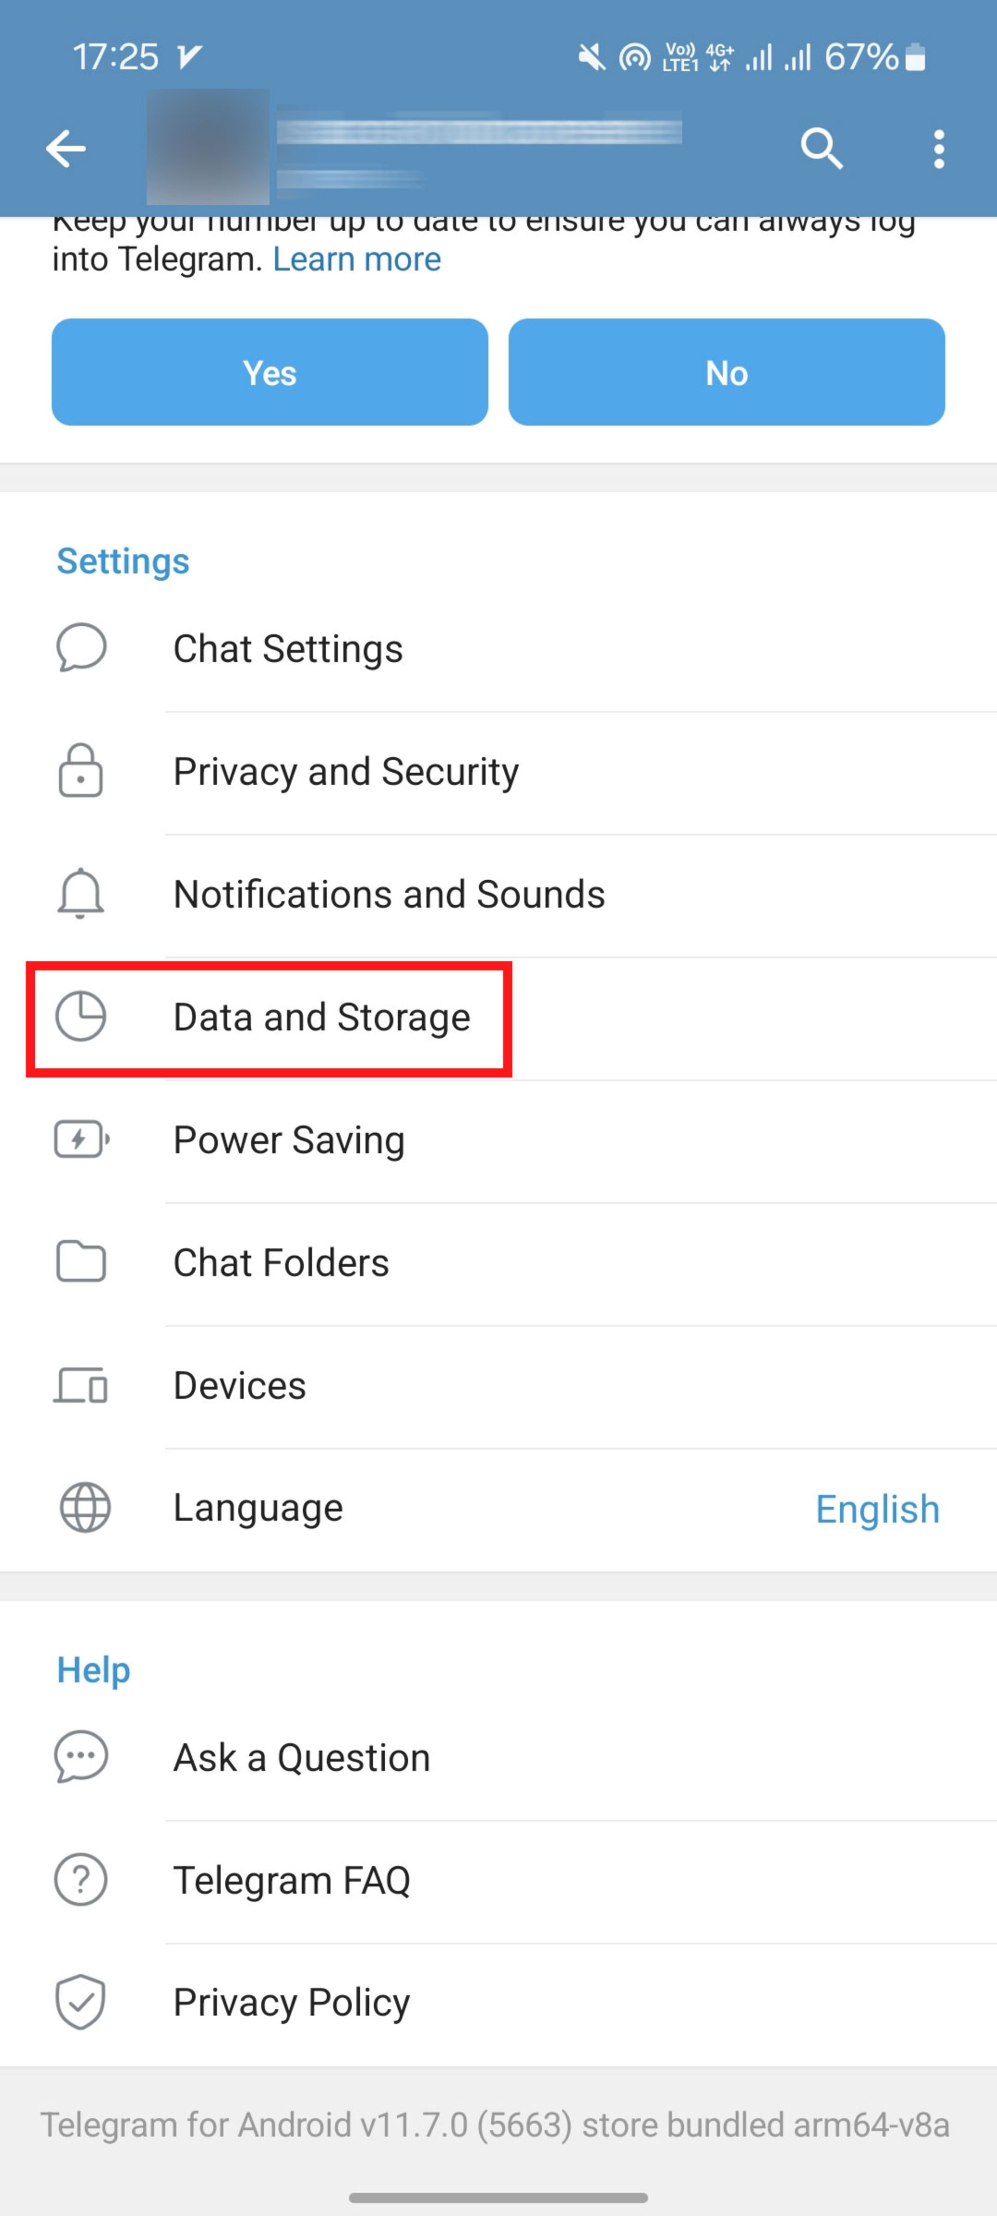Tap the Chat Folders folder icon
997x2216 pixels.
pos(81,1262)
